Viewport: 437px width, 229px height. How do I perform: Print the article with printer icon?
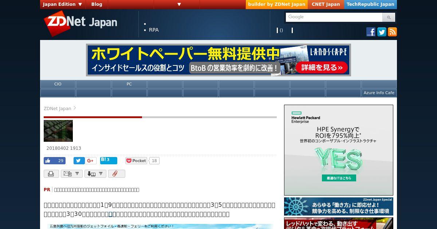[x=51, y=174]
